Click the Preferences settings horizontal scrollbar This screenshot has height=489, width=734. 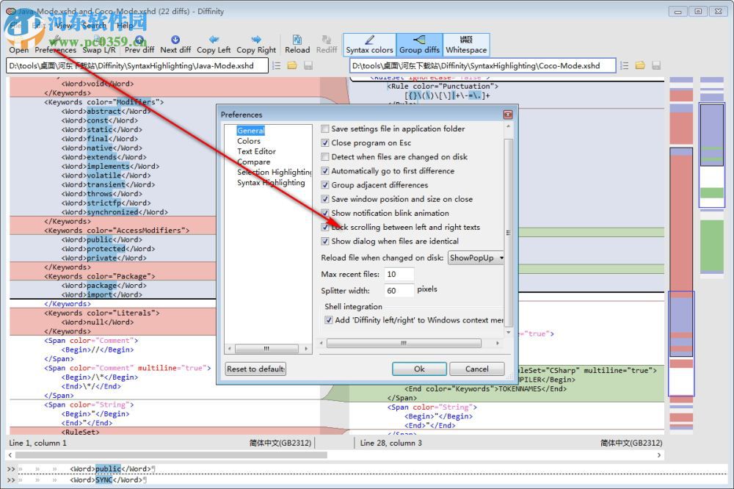coord(404,344)
